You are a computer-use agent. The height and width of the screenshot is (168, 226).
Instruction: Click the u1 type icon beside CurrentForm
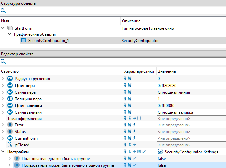tap(10, 138)
